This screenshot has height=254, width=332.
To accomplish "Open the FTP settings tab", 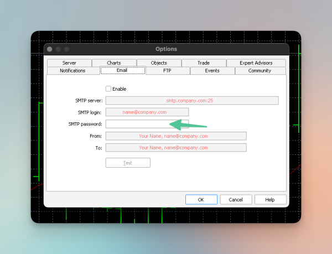I will (x=168, y=71).
